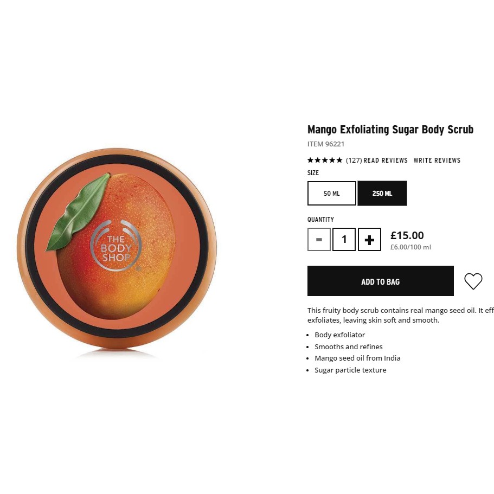Click the mango body scrub product image

pos(117,249)
